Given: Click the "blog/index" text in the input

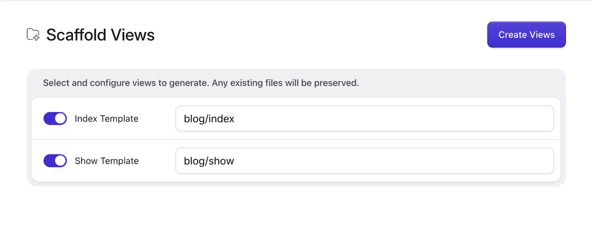Looking at the screenshot, I should tap(209, 119).
